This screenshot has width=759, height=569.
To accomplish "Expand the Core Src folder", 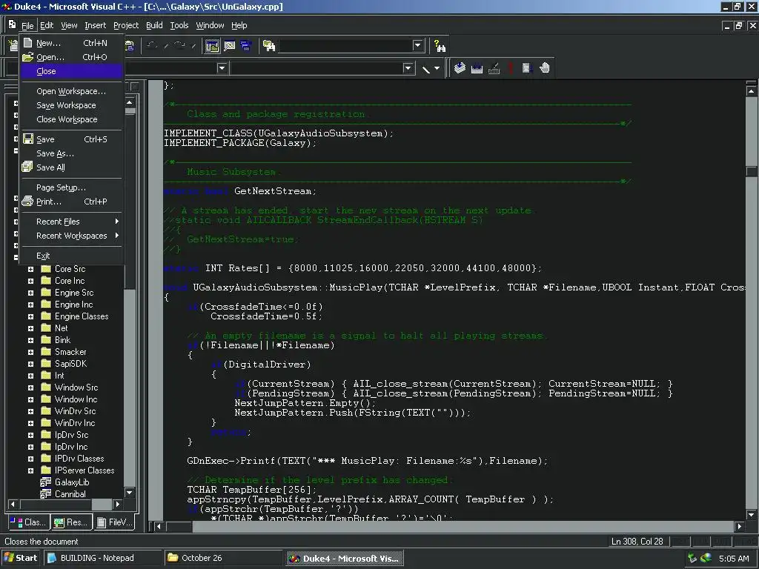I will 30,269.
